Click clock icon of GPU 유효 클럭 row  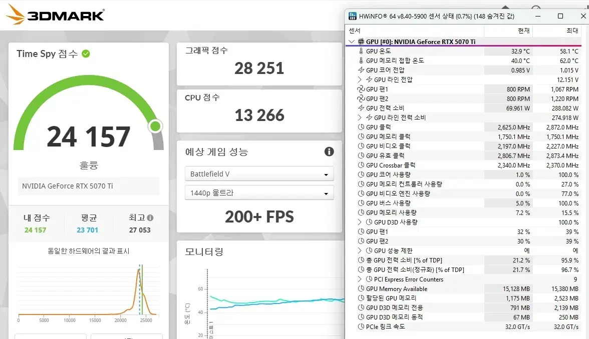pyautogui.click(x=361, y=155)
